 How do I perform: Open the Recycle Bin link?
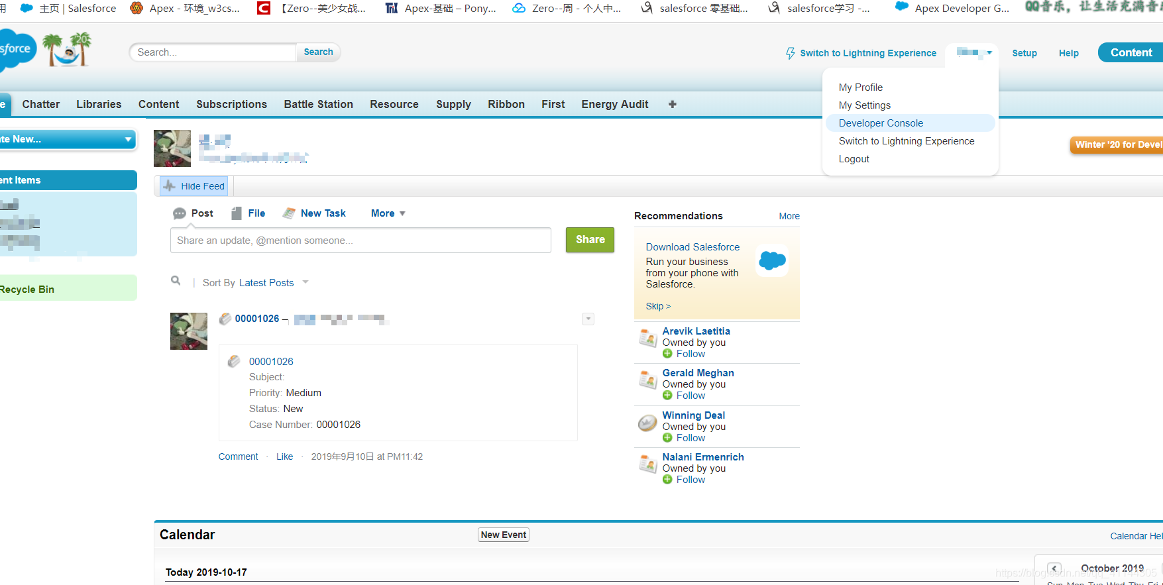pos(27,289)
